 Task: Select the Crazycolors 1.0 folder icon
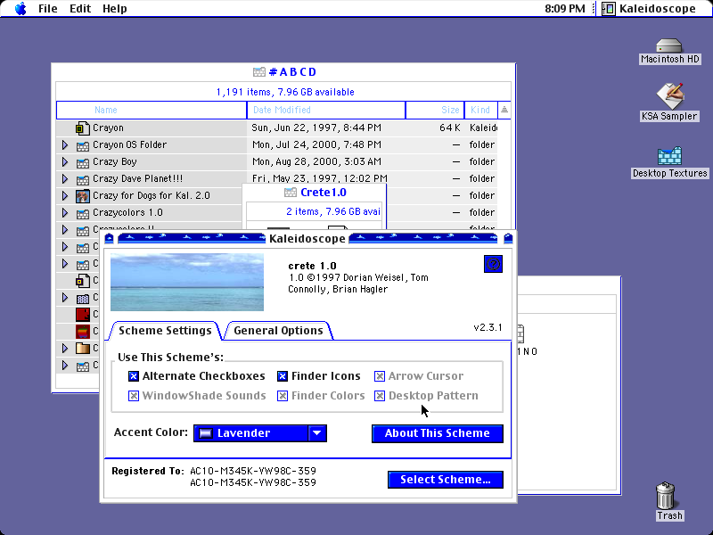click(82, 213)
